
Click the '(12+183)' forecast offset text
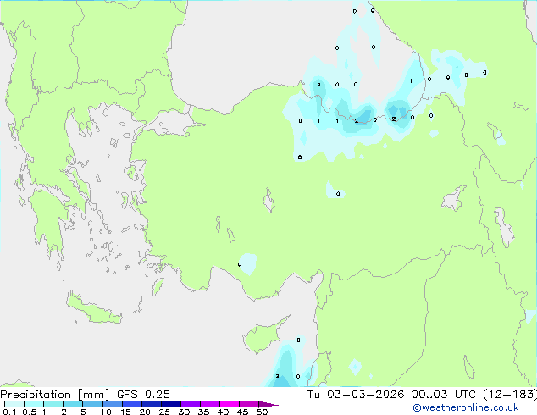(510, 395)
